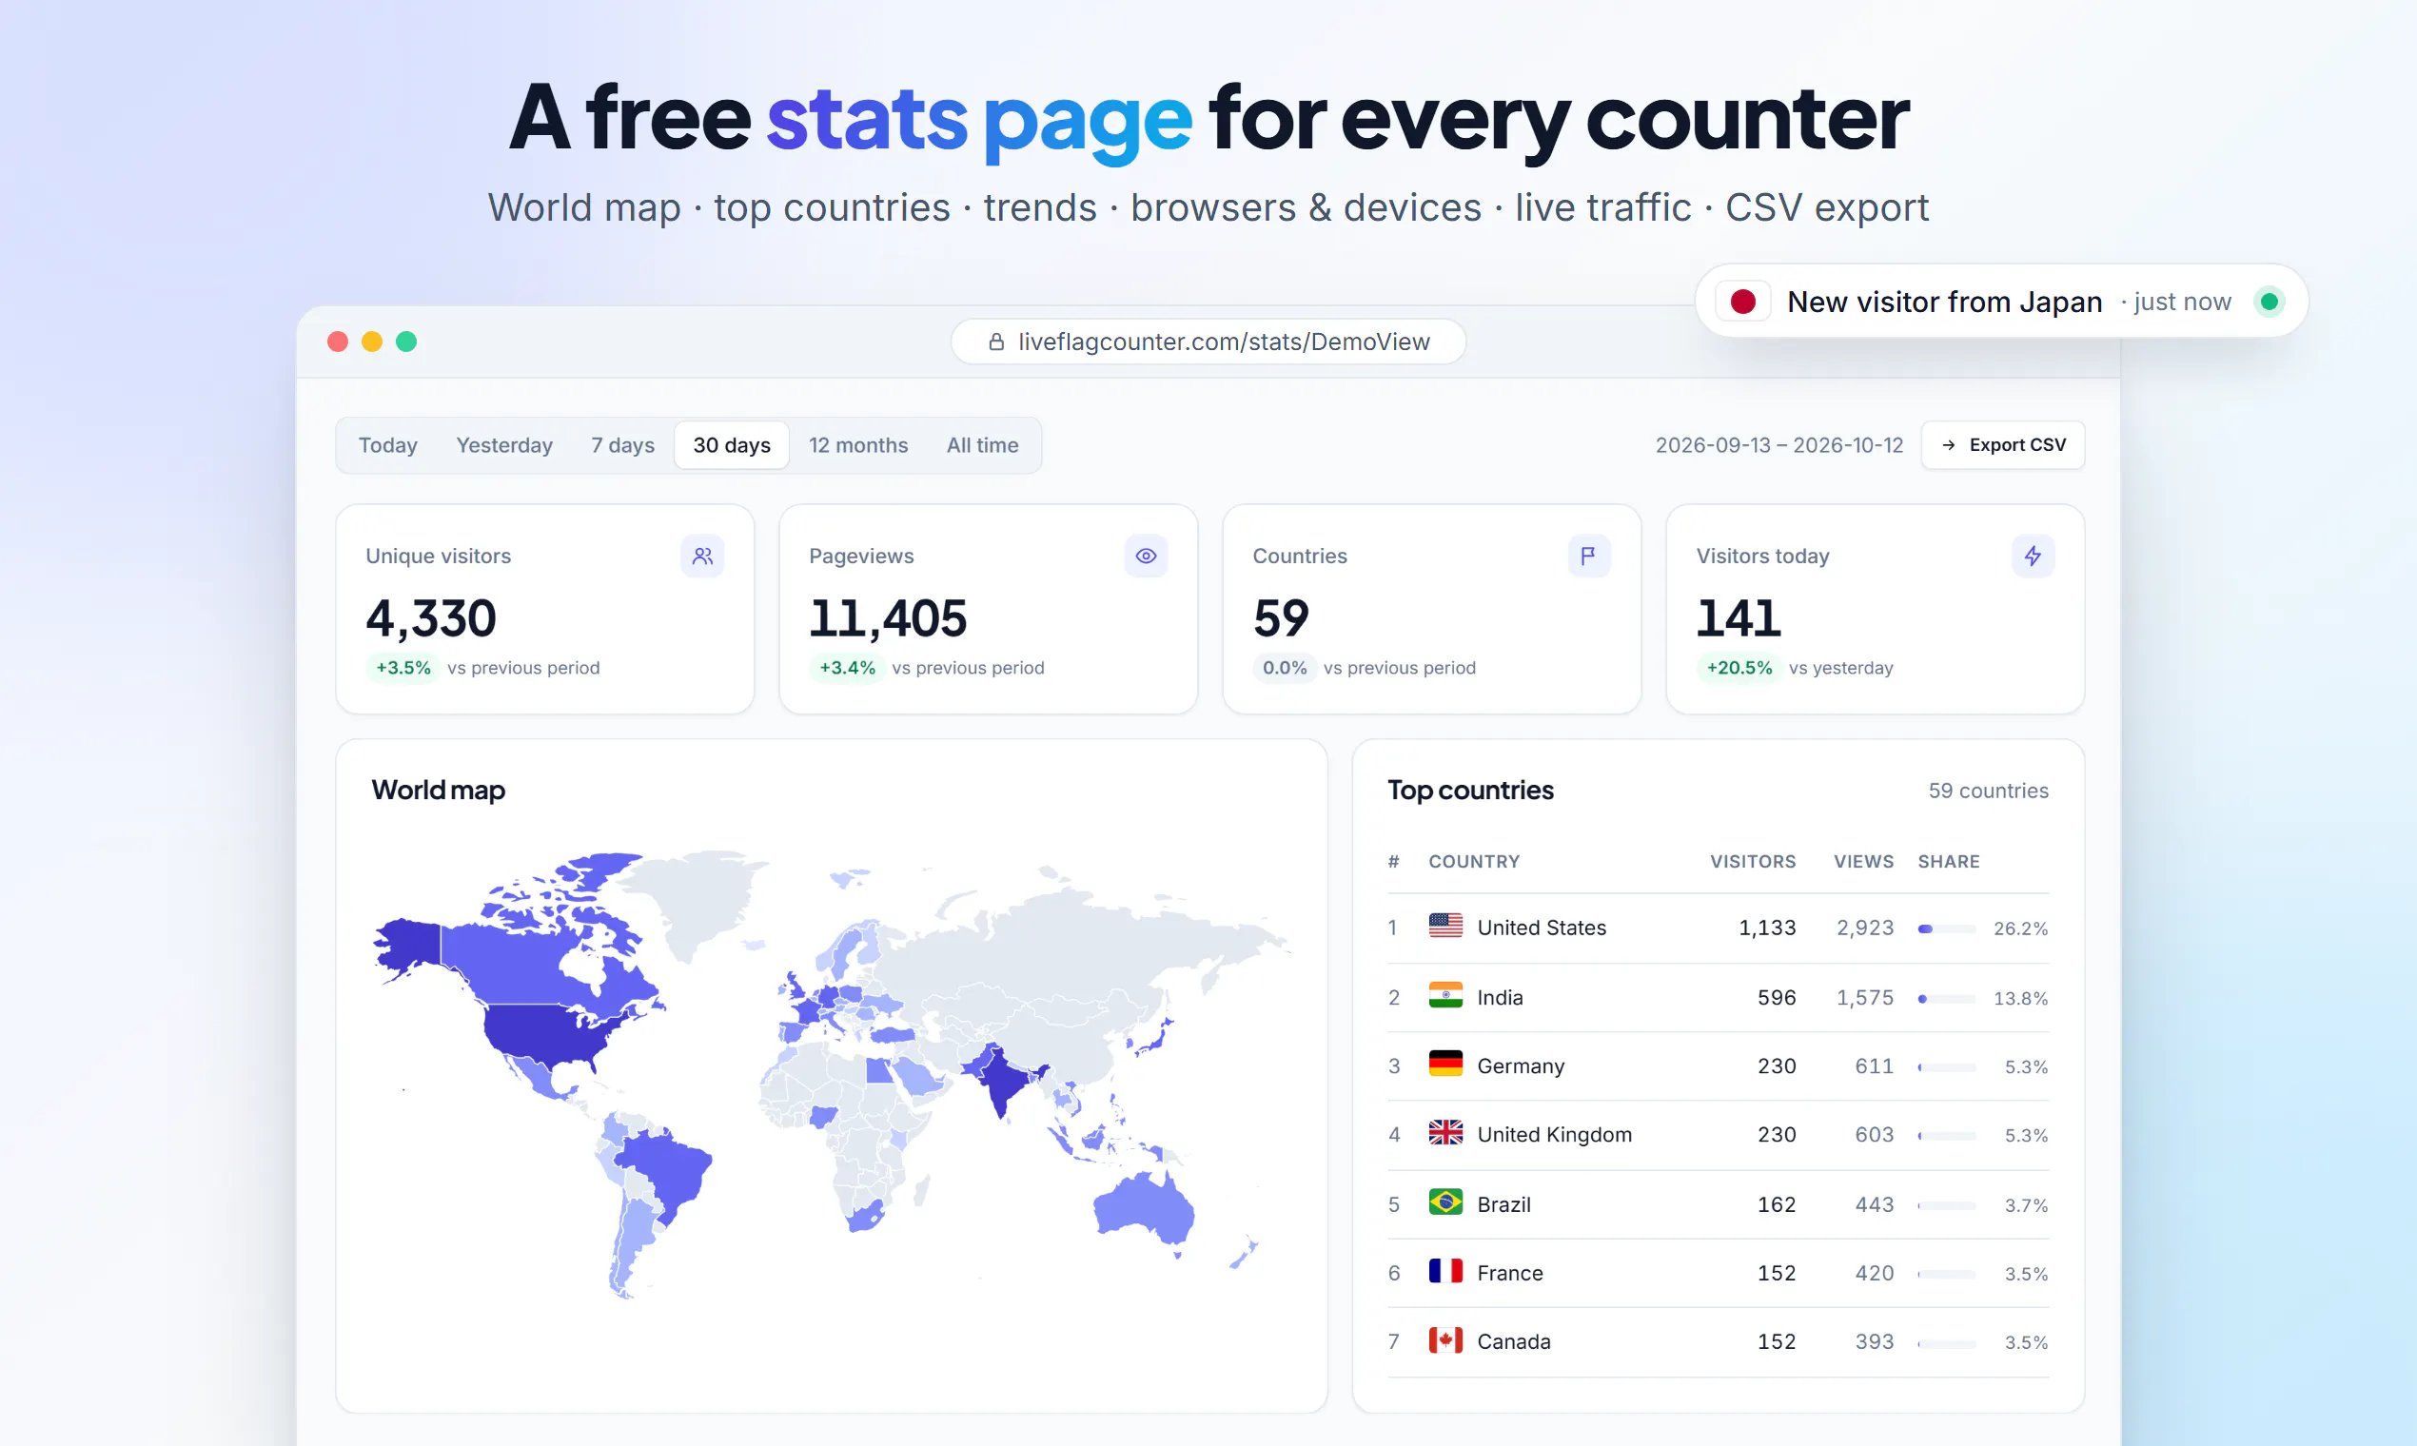This screenshot has width=2417, height=1446.
Task: Switch to the 12 months tab
Action: coord(857,445)
